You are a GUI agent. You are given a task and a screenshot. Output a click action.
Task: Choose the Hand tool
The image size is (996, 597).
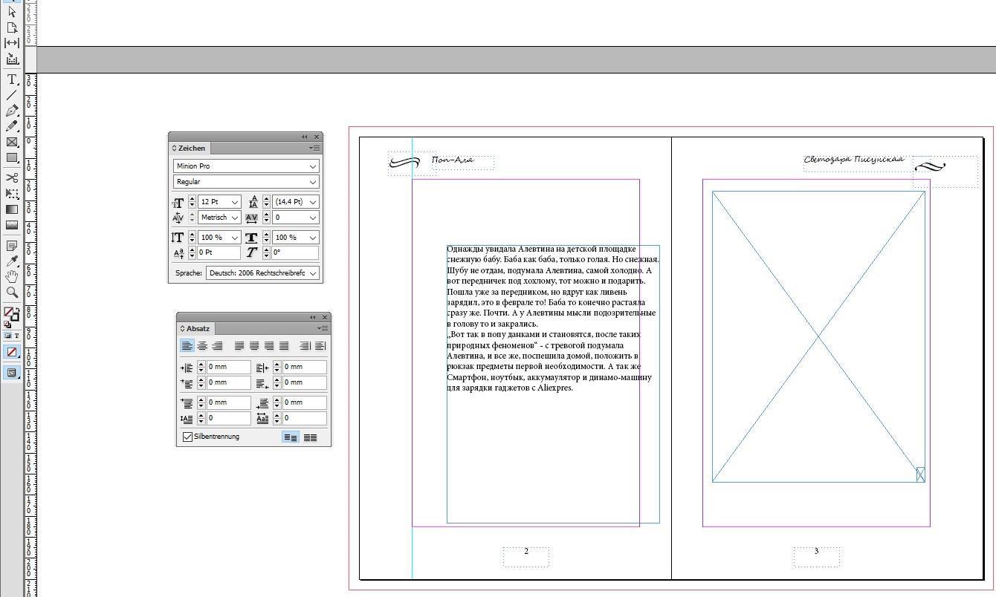click(x=11, y=277)
